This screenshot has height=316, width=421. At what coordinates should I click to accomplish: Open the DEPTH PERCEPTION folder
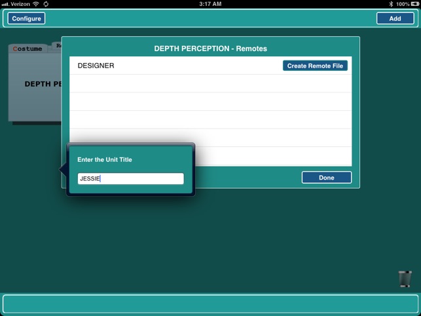[x=35, y=86]
